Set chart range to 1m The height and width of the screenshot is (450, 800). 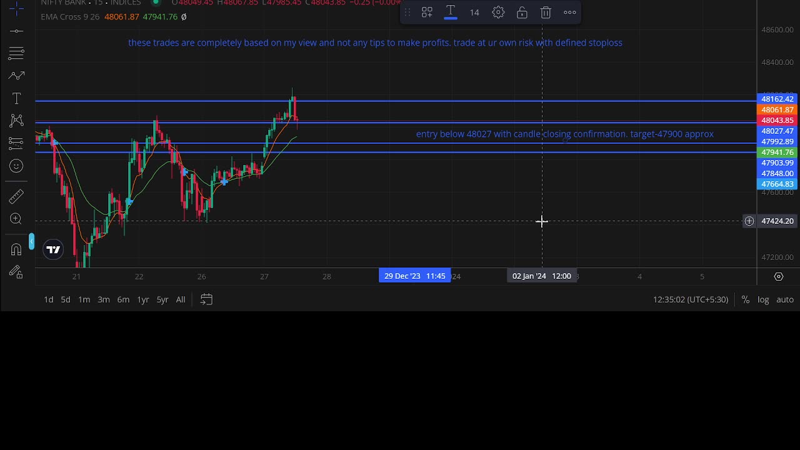84,299
